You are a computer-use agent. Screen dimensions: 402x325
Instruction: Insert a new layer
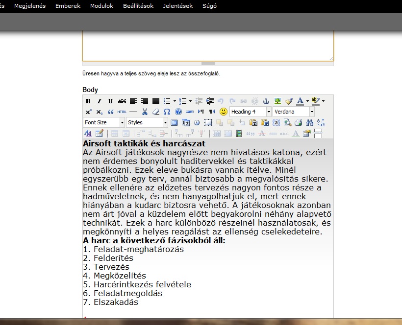[208, 122]
